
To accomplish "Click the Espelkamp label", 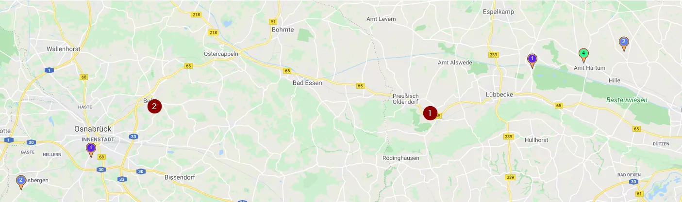I will pyautogui.click(x=499, y=11).
